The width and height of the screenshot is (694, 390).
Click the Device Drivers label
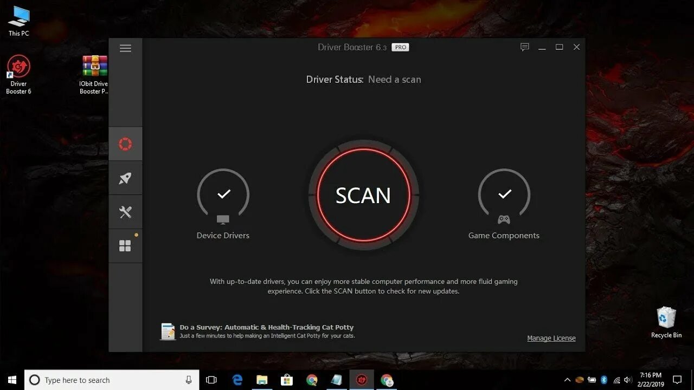click(x=223, y=236)
